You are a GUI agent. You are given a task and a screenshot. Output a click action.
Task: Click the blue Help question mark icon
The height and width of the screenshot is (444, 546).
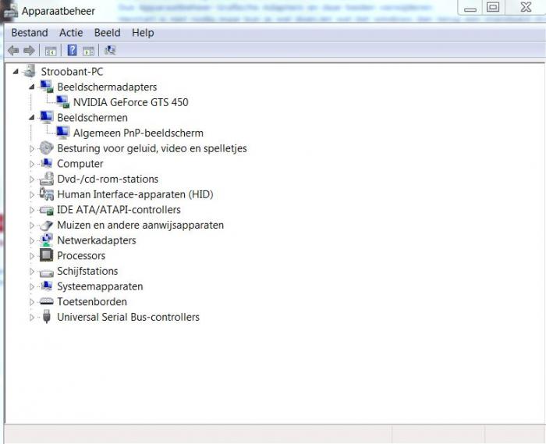[x=72, y=51]
